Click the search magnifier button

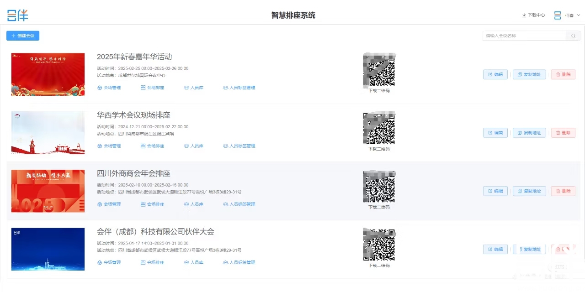pyautogui.click(x=573, y=36)
